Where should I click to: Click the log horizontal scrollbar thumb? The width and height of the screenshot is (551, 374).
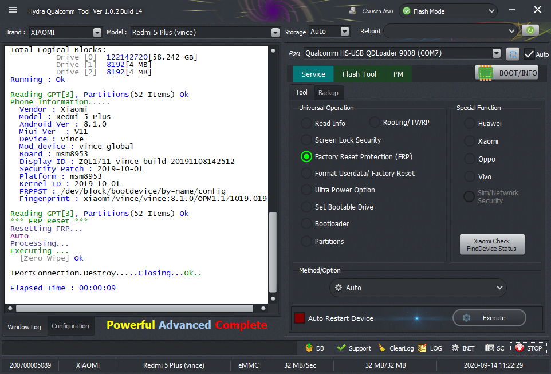click(x=134, y=308)
